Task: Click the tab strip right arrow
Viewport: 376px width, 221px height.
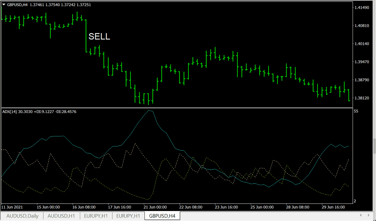Action: click(368, 215)
